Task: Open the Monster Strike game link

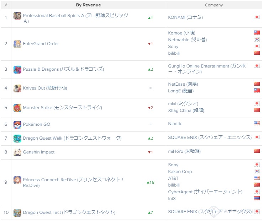Action: coord(62,108)
